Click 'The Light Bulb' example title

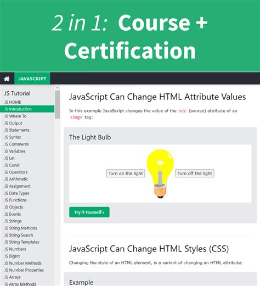[90, 137]
